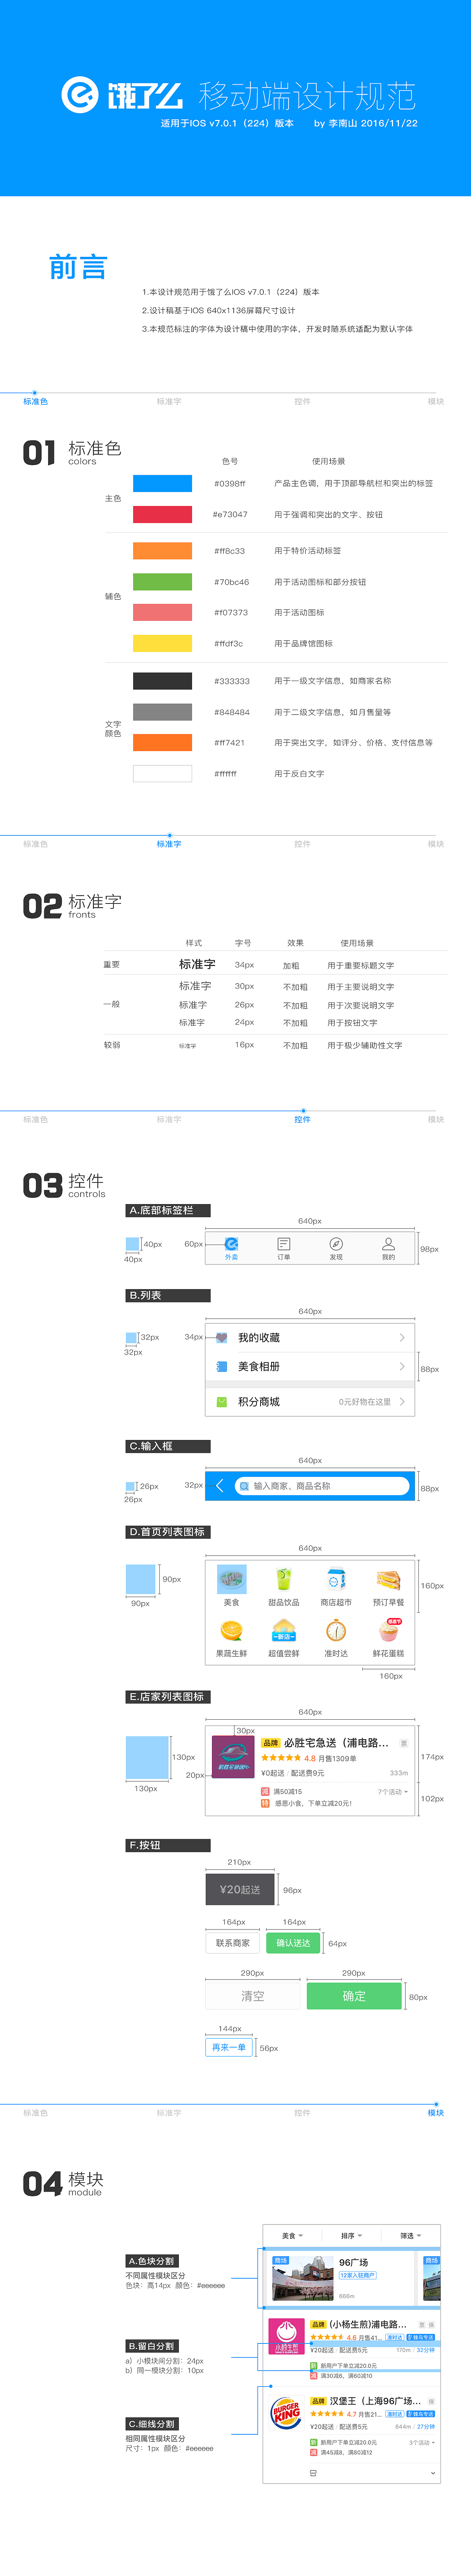Click the down chevron below the module mockup
The height and width of the screenshot is (2576, 471).
coord(433,2473)
